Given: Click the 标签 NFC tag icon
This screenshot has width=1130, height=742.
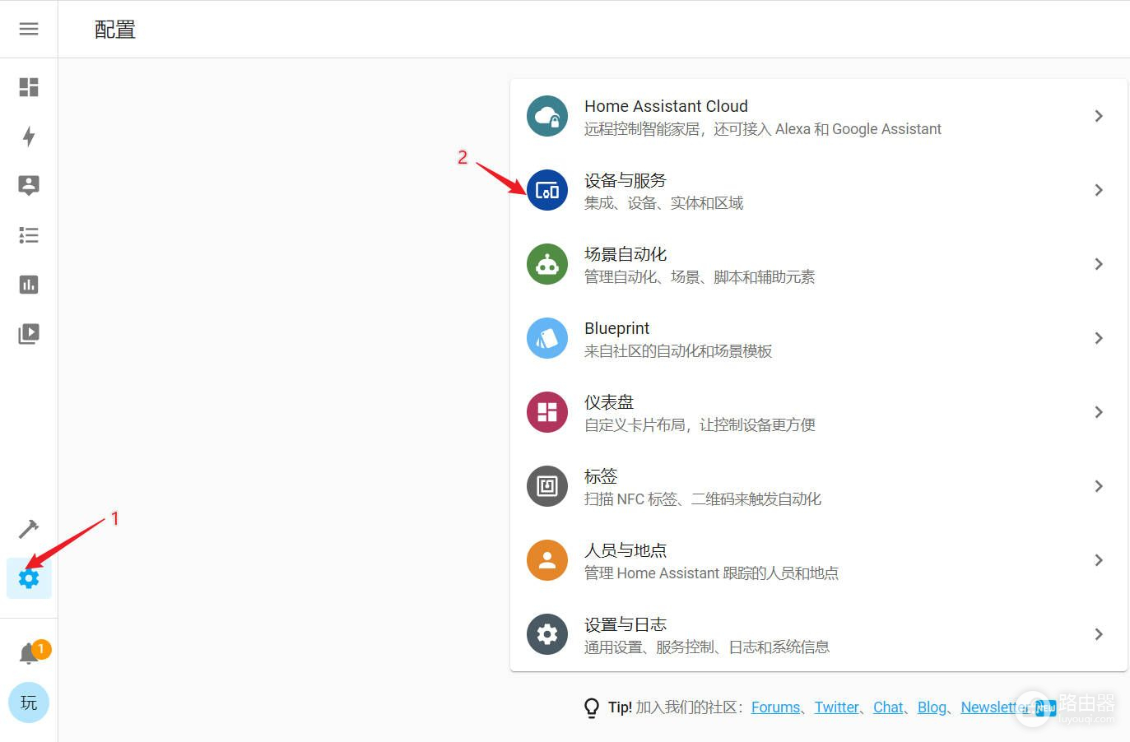Looking at the screenshot, I should pyautogui.click(x=547, y=486).
